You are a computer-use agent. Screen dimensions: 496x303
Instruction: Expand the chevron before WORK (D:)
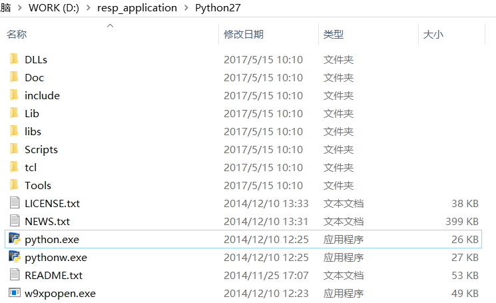pyautogui.click(x=19, y=8)
